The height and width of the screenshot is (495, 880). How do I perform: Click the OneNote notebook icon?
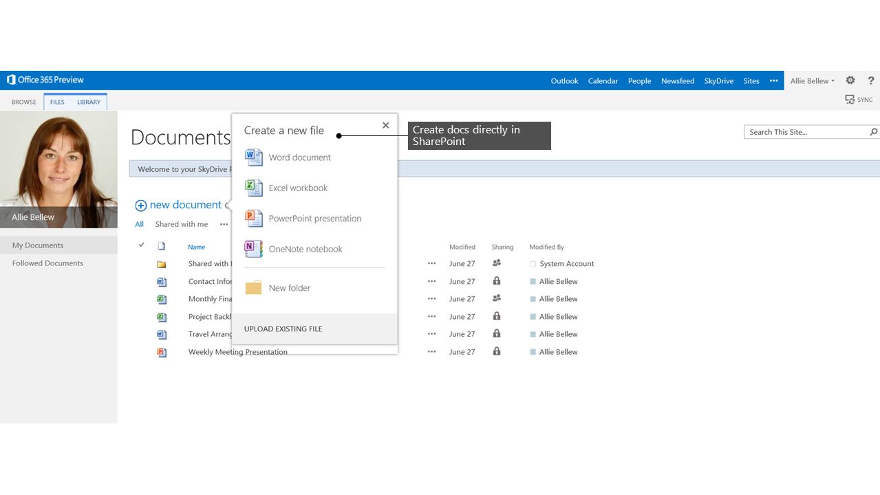click(254, 249)
